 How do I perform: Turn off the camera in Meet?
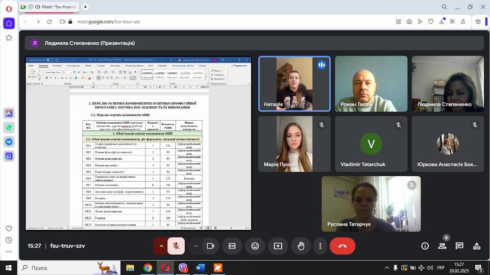(210, 246)
